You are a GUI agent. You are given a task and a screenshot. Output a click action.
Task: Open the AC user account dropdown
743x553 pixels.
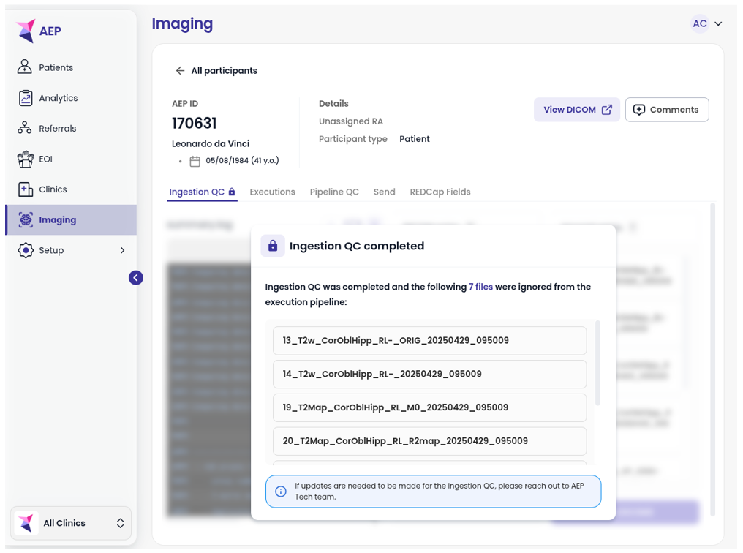point(707,24)
